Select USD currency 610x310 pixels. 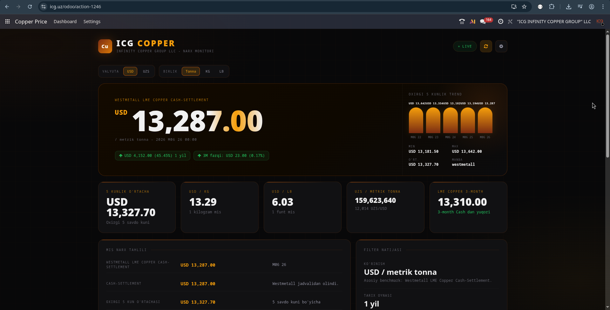coord(130,71)
